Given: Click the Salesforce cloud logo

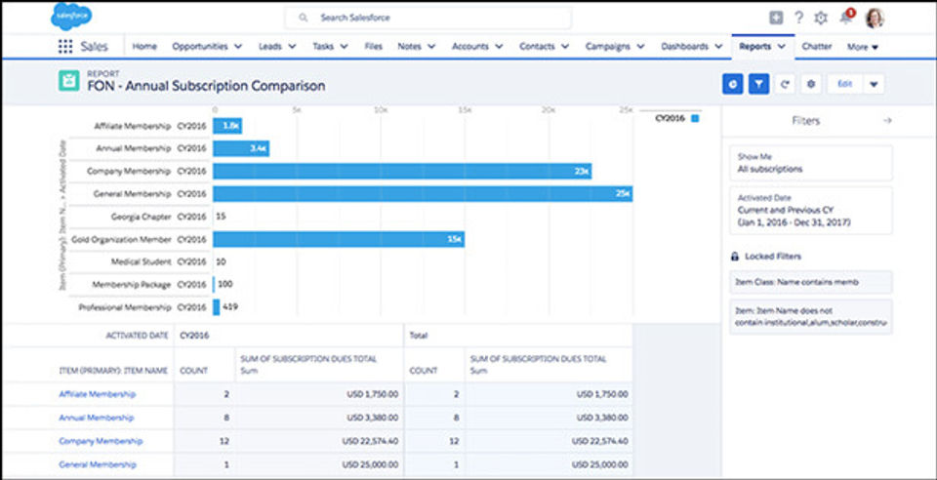Looking at the screenshot, I should tap(70, 17).
